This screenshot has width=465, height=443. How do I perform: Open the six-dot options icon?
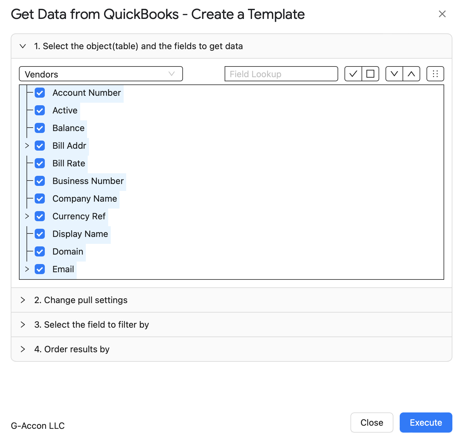pos(435,74)
